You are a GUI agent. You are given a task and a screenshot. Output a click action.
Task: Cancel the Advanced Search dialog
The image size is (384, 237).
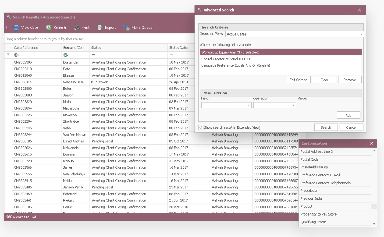[x=351, y=127]
